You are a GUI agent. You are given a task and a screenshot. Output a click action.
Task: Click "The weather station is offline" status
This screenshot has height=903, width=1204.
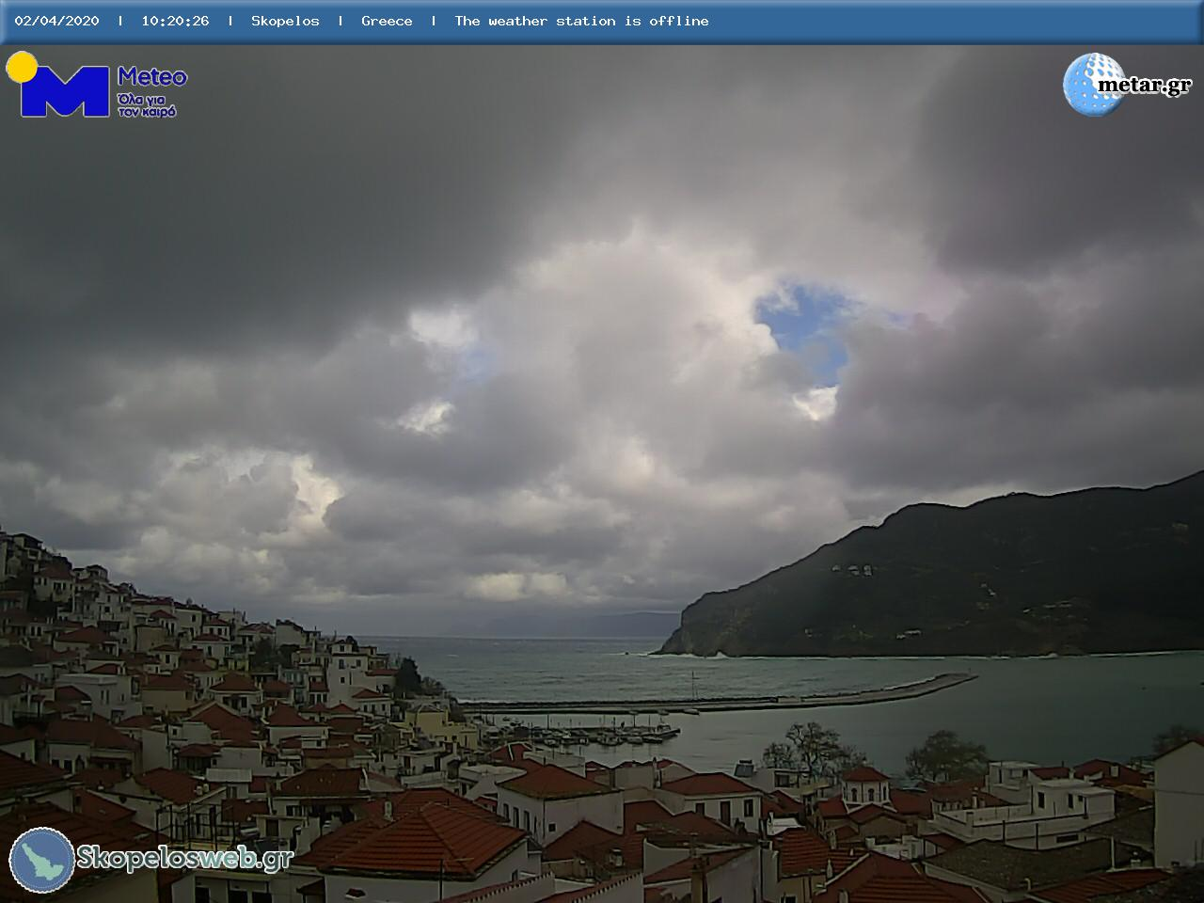click(581, 21)
